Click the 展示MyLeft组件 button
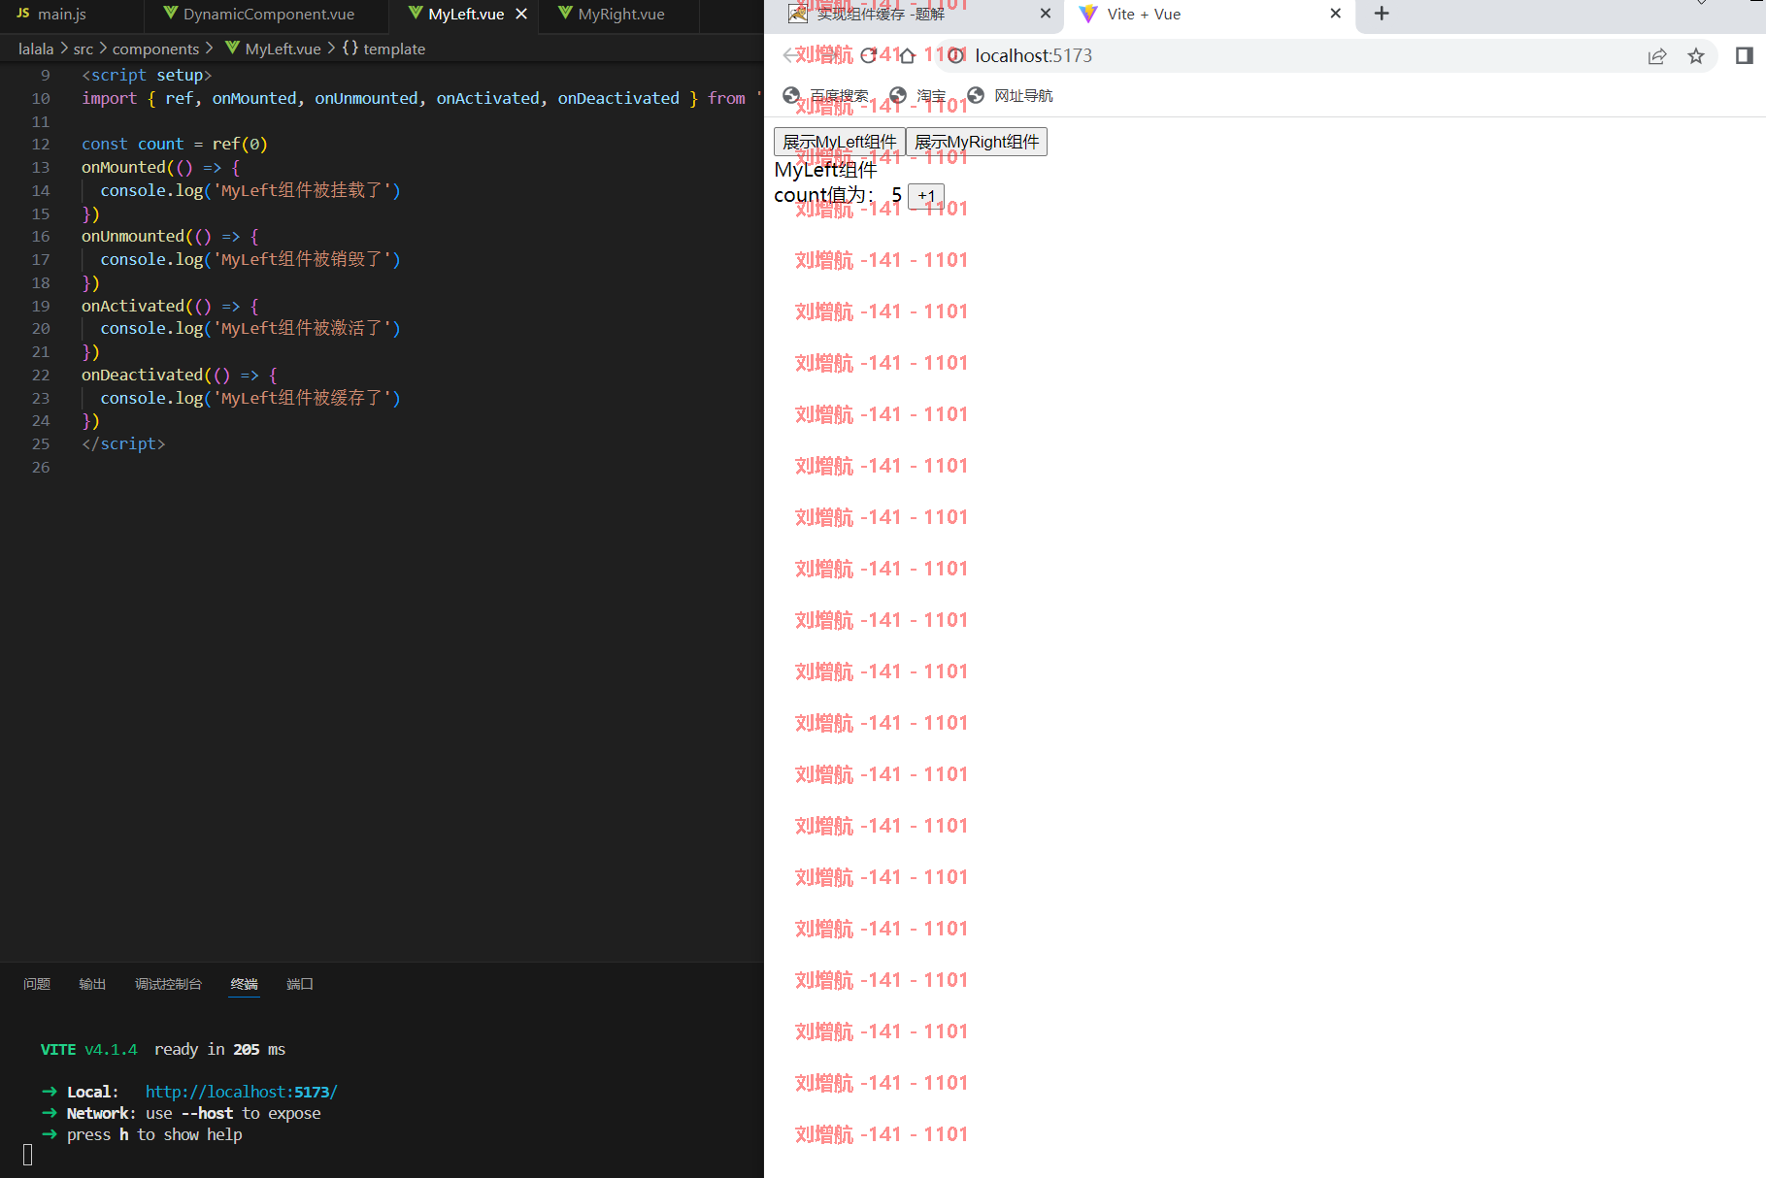Image resolution: width=1766 pixels, height=1178 pixels. 840,142
